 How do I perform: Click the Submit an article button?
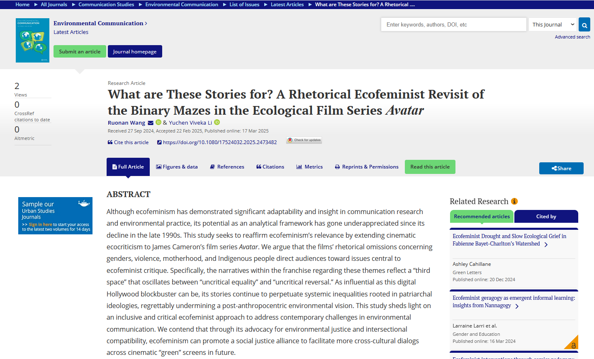(80, 51)
